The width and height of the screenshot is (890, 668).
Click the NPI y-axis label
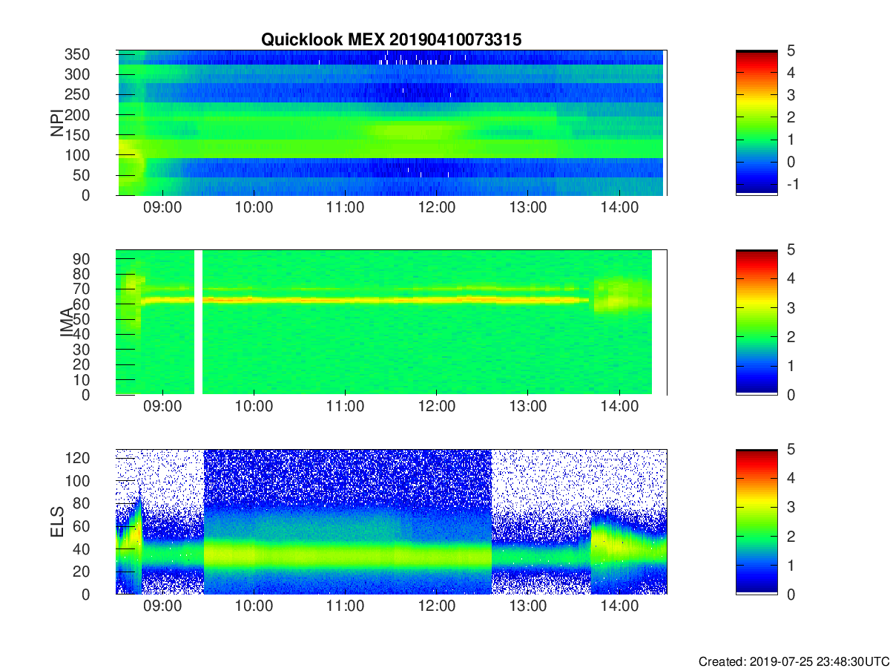(x=57, y=122)
